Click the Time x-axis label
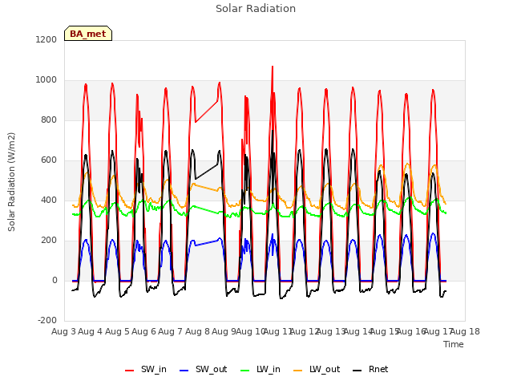 454,344
